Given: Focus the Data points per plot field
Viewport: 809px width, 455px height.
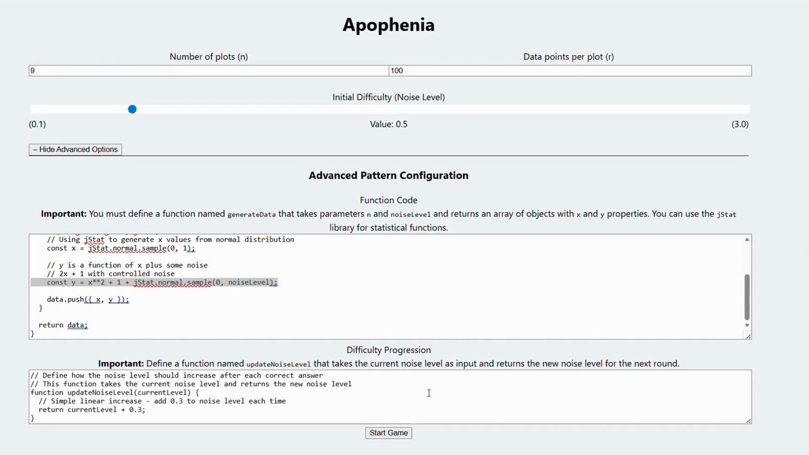Looking at the screenshot, I should click(570, 71).
